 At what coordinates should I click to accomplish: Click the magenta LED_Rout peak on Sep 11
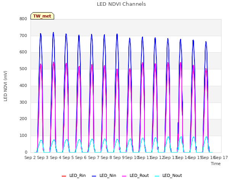143,63
